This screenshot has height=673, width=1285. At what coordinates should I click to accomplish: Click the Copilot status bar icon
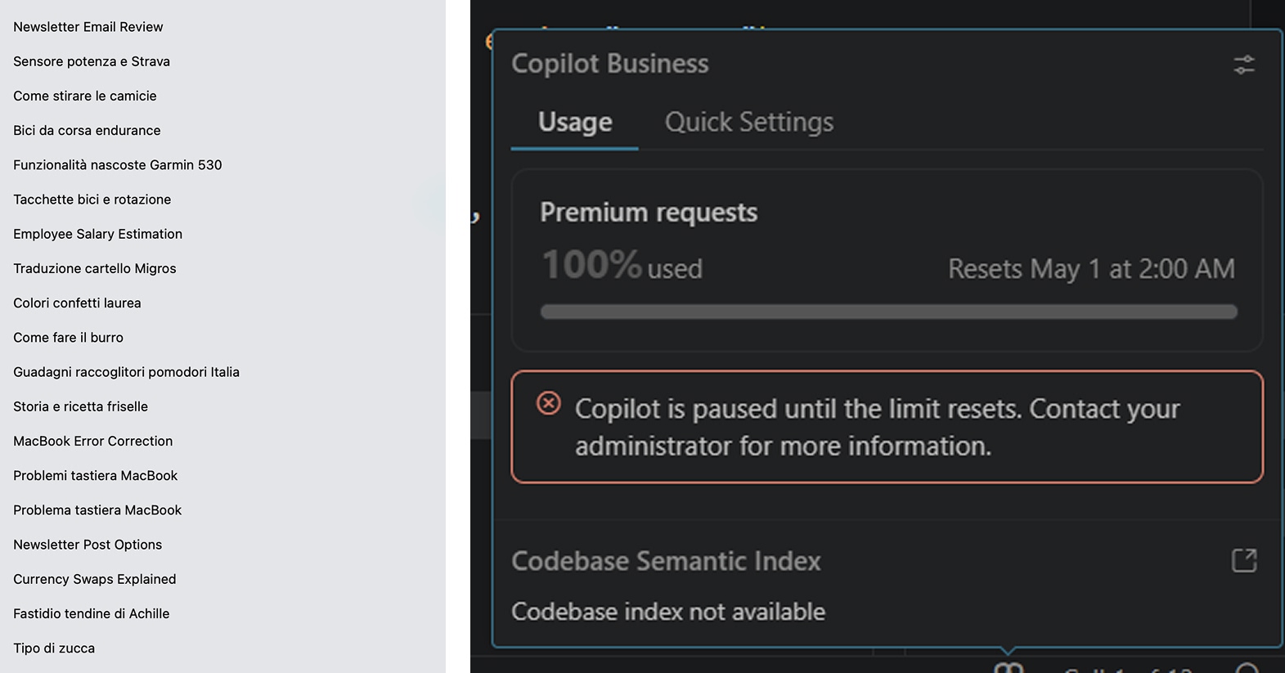click(x=1009, y=668)
